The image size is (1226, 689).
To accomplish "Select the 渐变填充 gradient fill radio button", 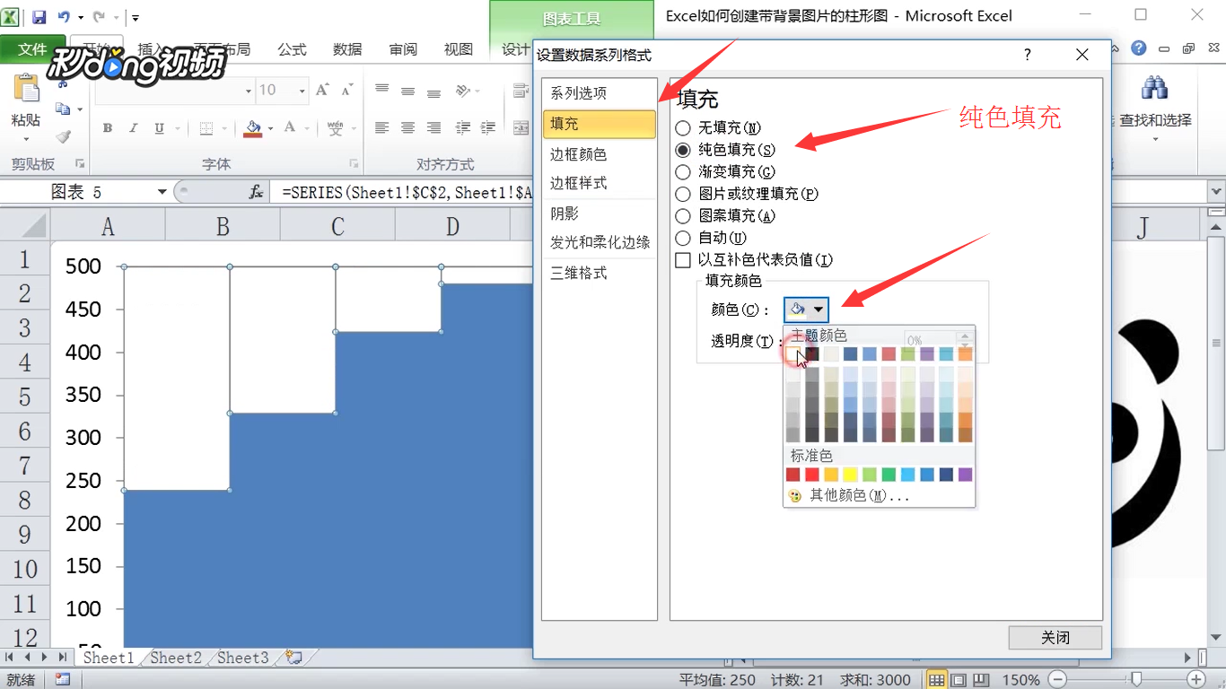I will [683, 171].
